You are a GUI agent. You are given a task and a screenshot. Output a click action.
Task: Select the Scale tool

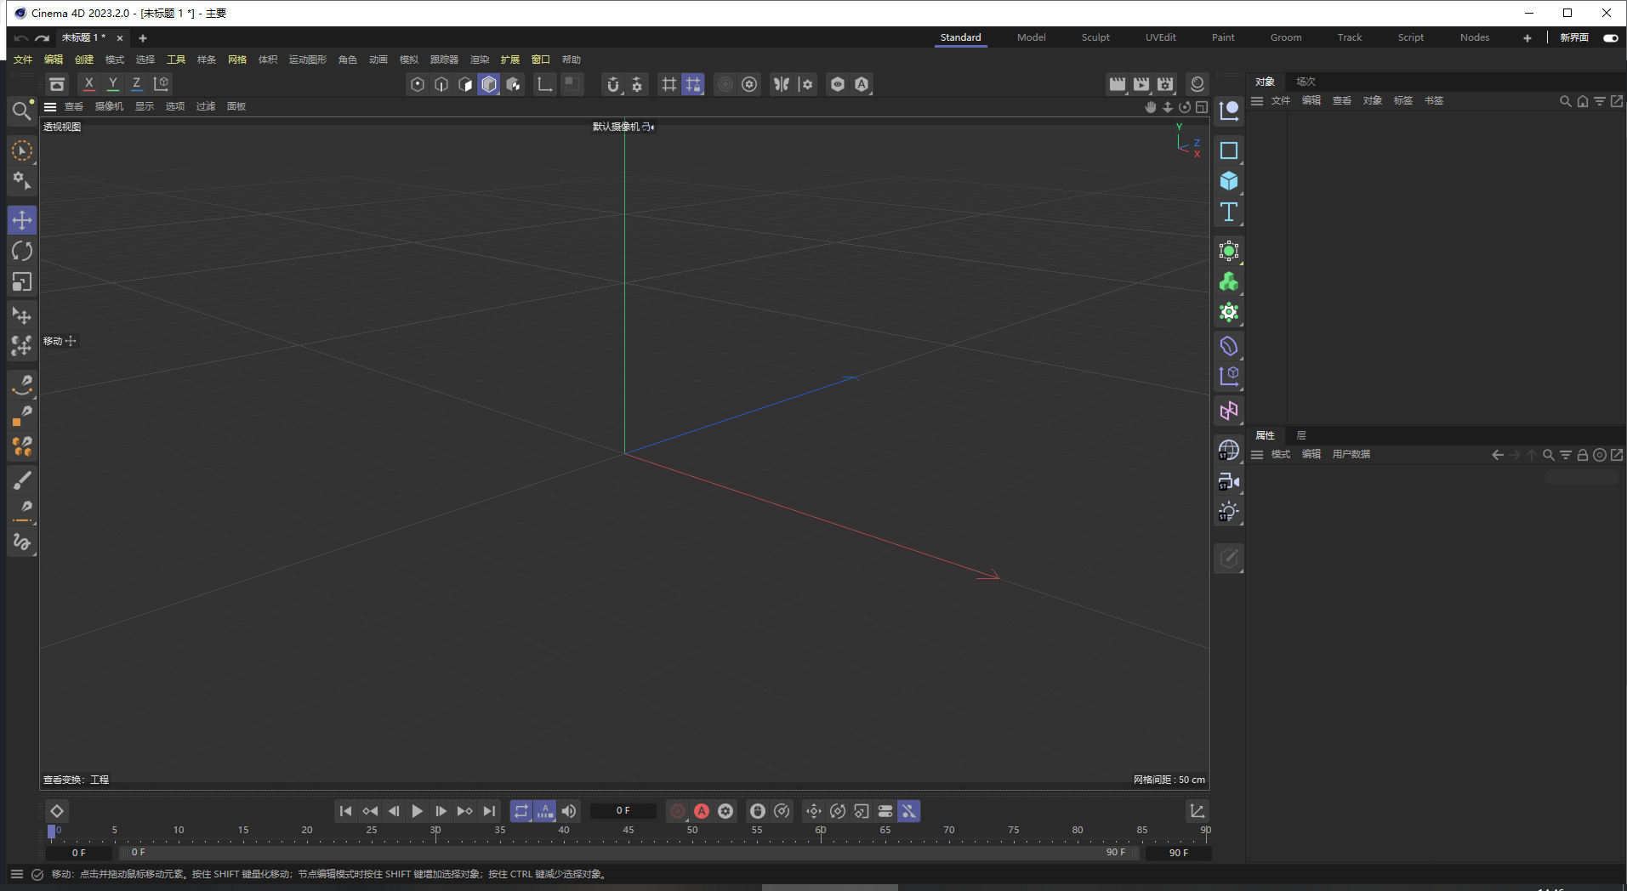(x=22, y=281)
